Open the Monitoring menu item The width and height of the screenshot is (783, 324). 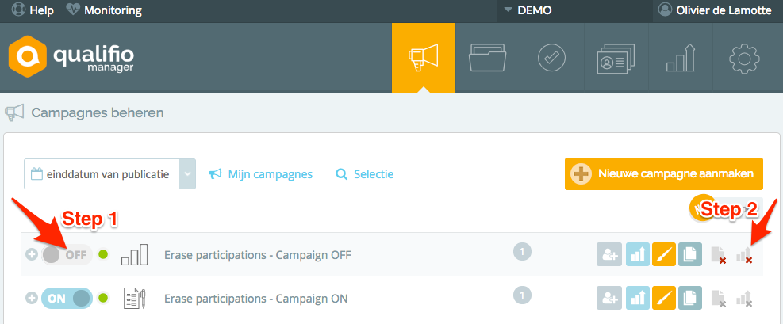104,10
